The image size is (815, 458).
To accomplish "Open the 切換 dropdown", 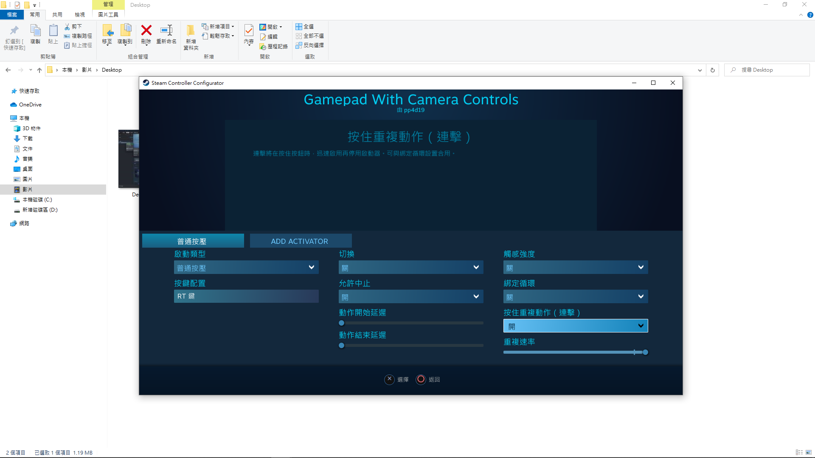I will pyautogui.click(x=411, y=267).
